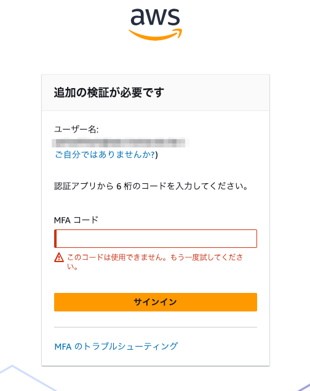The width and height of the screenshot is (310, 391).
Task: Click the AWS logo at the top
Action: 155,24
